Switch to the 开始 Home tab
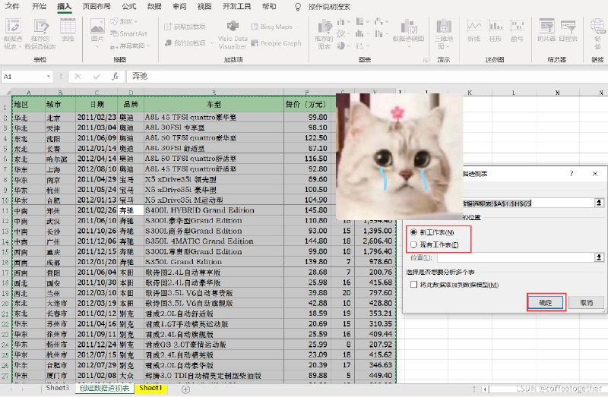 (x=39, y=7)
